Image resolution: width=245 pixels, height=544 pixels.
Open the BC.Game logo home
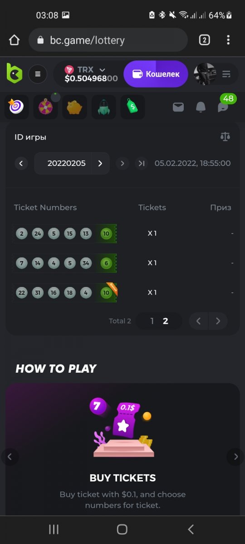tap(14, 73)
